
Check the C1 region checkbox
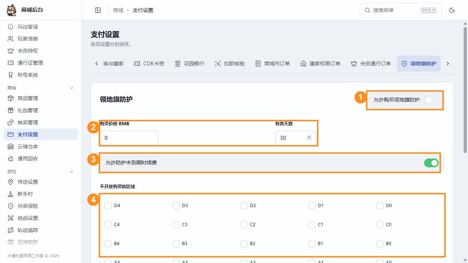(312, 225)
